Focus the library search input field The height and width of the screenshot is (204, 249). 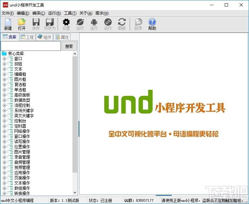pyautogui.click(x=31, y=46)
